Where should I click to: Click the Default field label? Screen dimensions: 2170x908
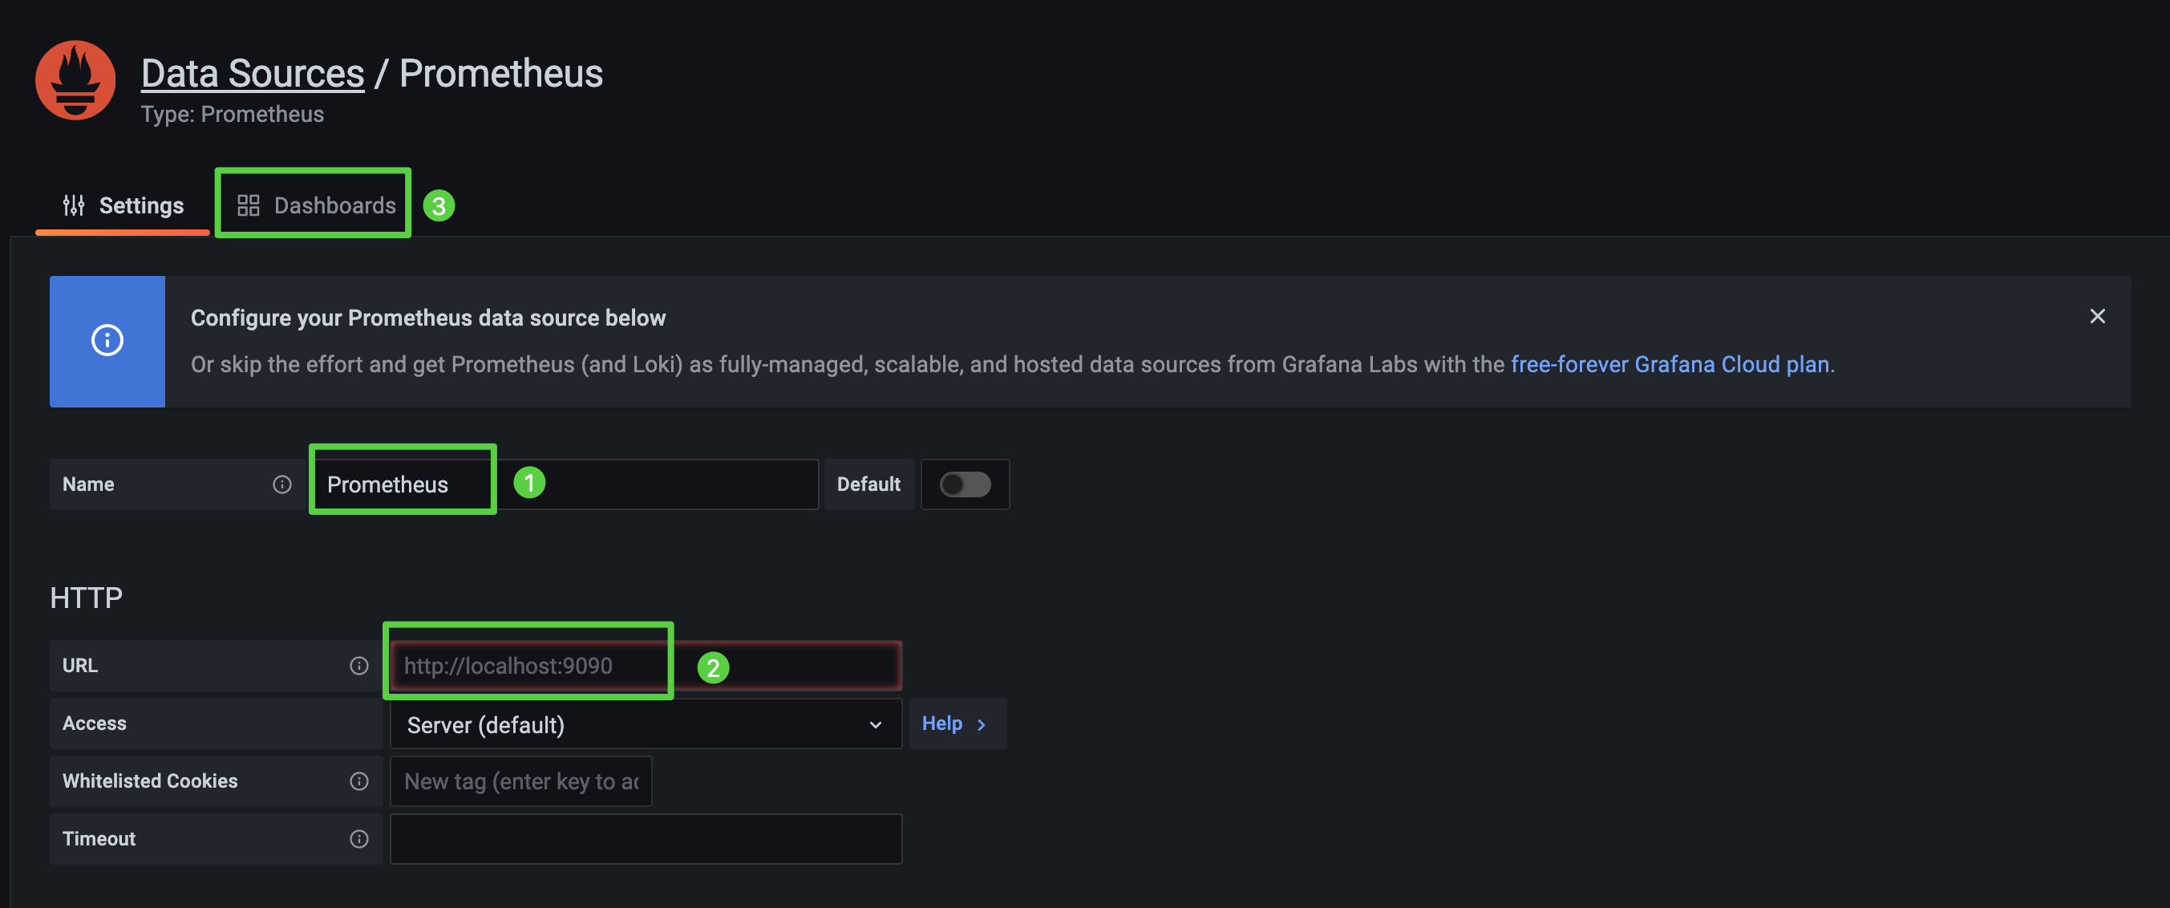click(x=868, y=484)
